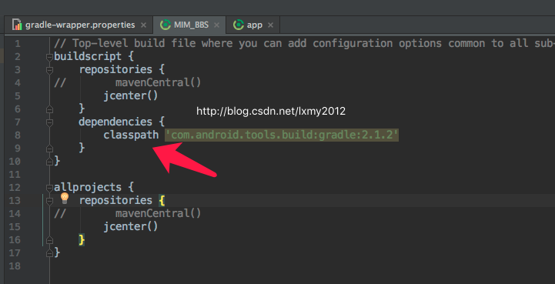Image resolution: width=555 pixels, height=284 pixels.
Task: Switch to the gradle-wrapper.properties tab
Action: (x=79, y=25)
